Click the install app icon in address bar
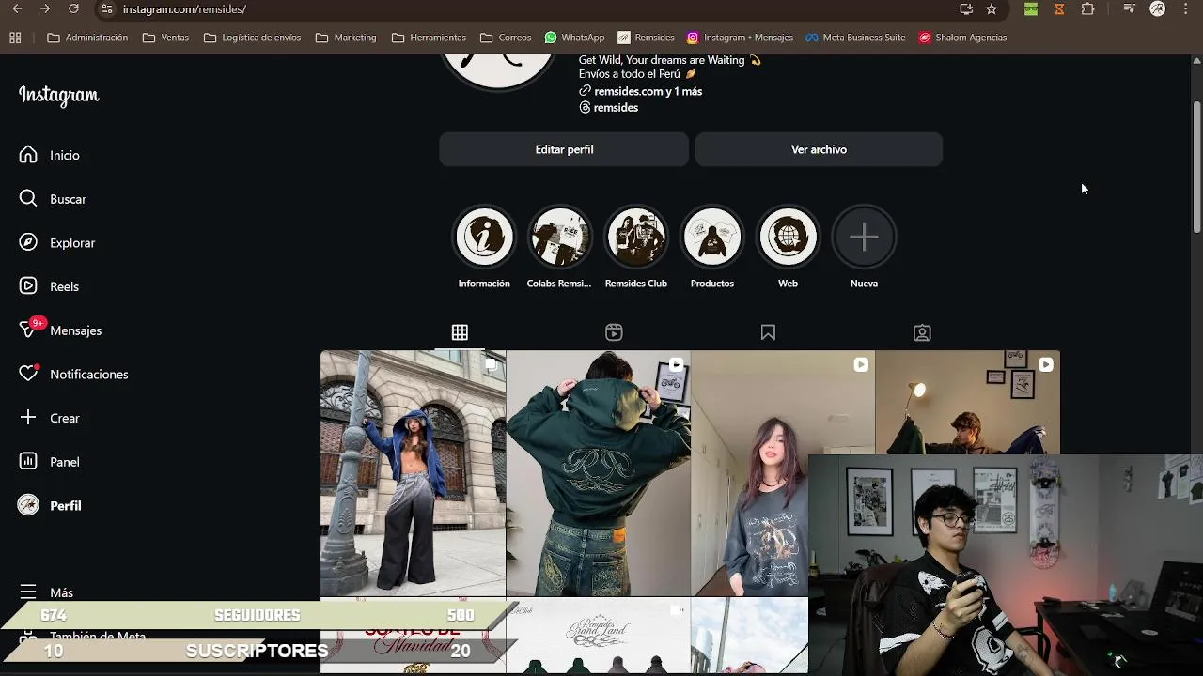 point(966,8)
